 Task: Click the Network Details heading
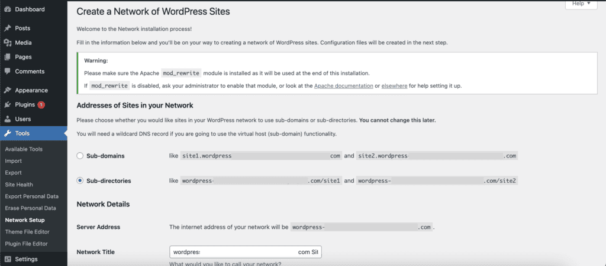coord(103,204)
